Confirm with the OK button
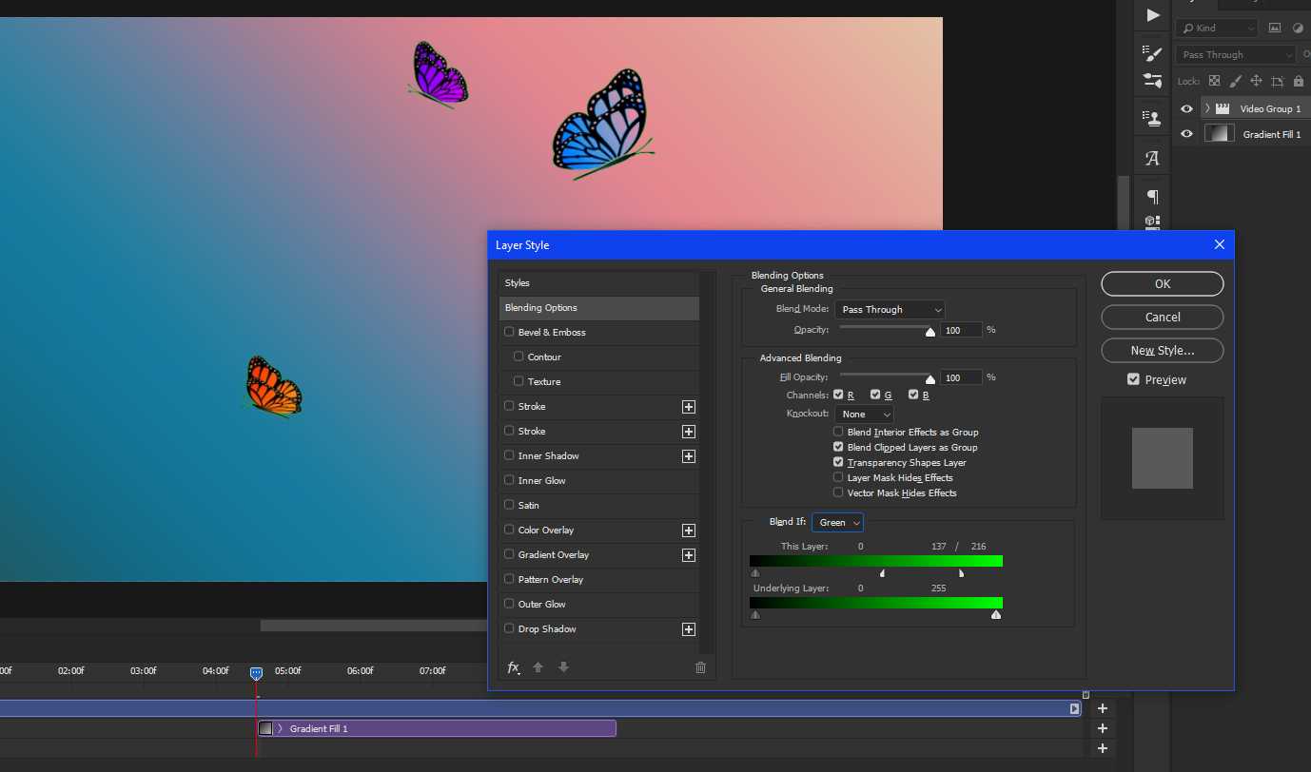The height and width of the screenshot is (772, 1311). (x=1162, y=283)
